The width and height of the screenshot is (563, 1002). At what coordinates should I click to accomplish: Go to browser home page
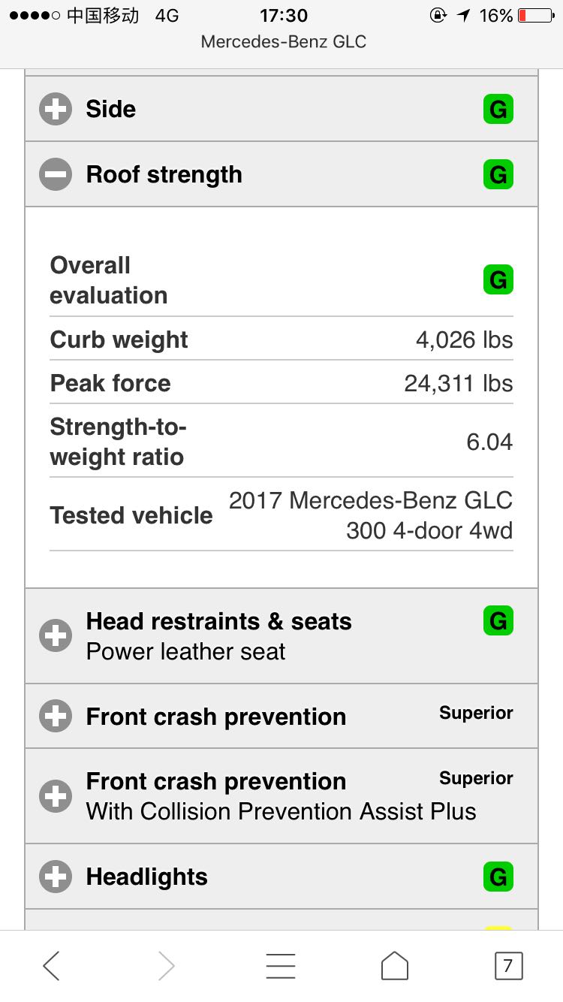click(x=395, y=965)
